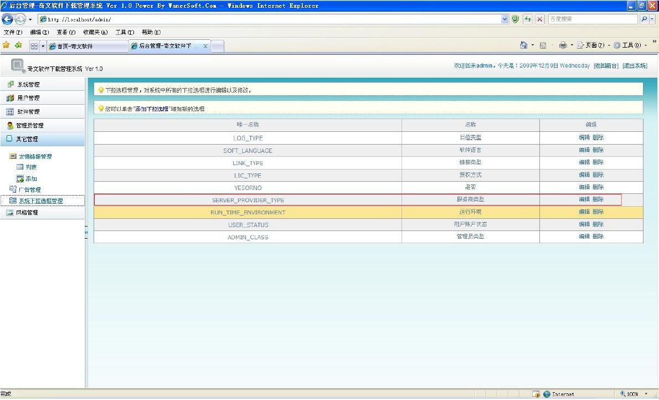
Task: Open the 收藏夹(A) menu
Action: (95, 32)
